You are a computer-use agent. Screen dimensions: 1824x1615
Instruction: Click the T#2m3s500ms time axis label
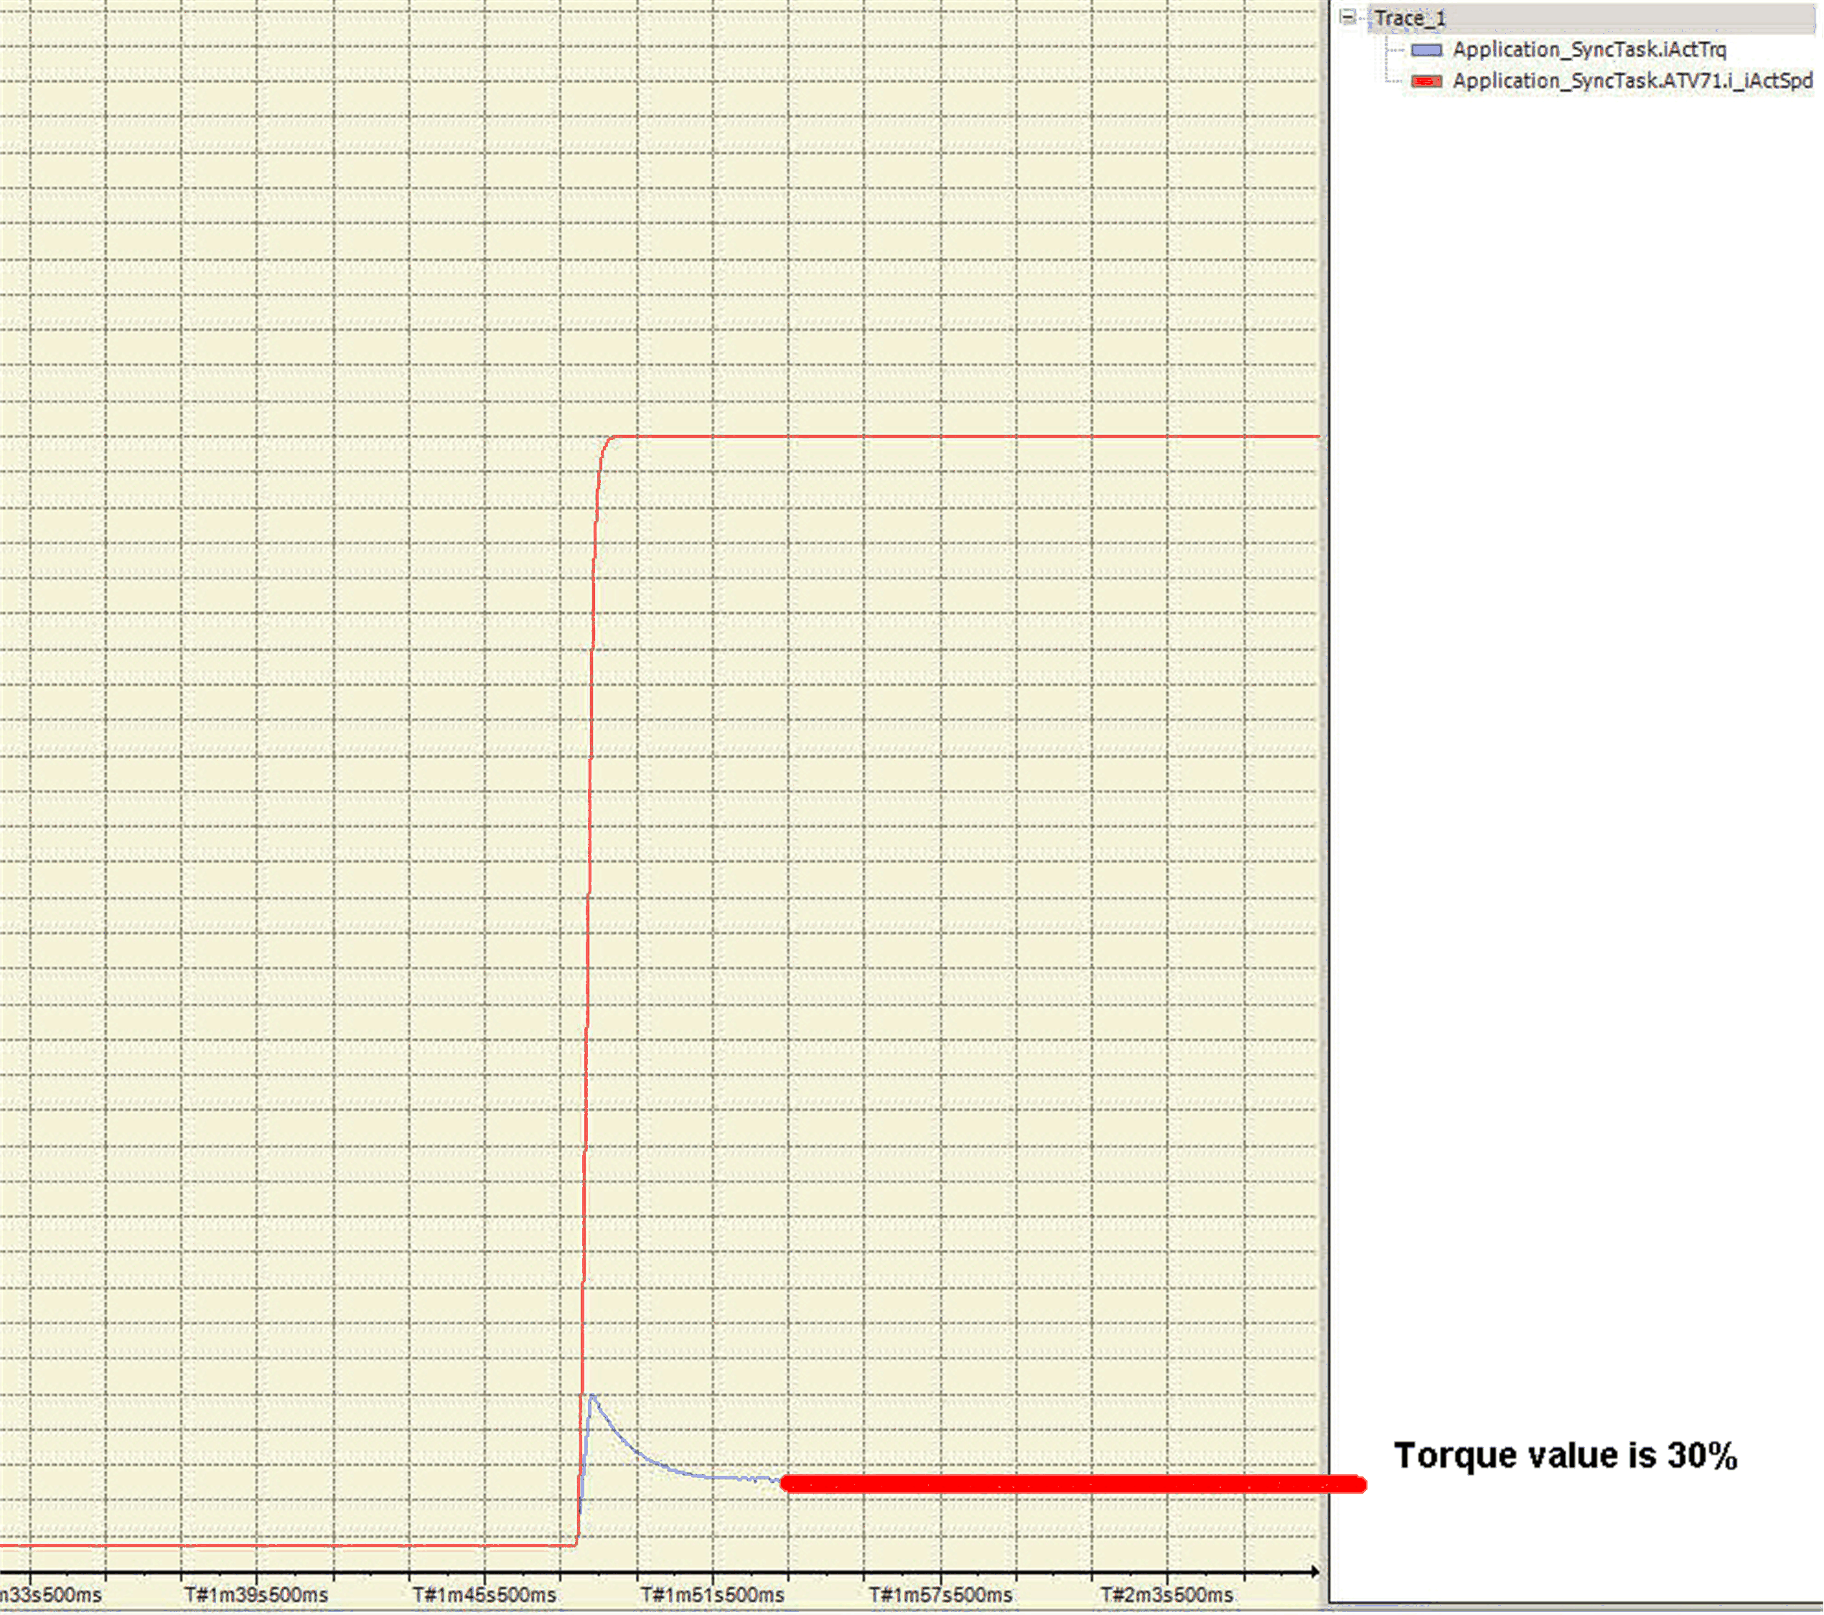(1166, 1596)
